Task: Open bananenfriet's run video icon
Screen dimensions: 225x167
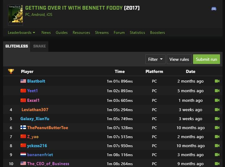Action: pyautogui.click(x=217, y=155)
